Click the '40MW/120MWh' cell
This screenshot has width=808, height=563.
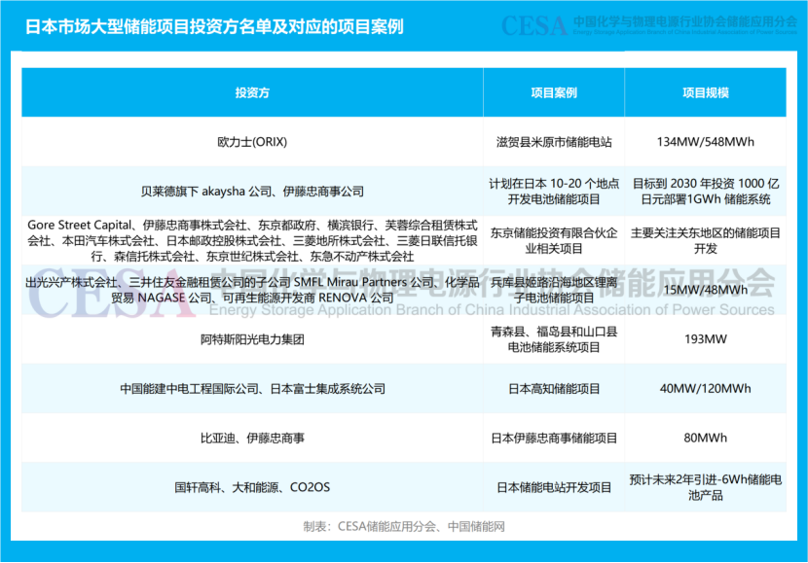pyautogui.click(x=706, y=389)
